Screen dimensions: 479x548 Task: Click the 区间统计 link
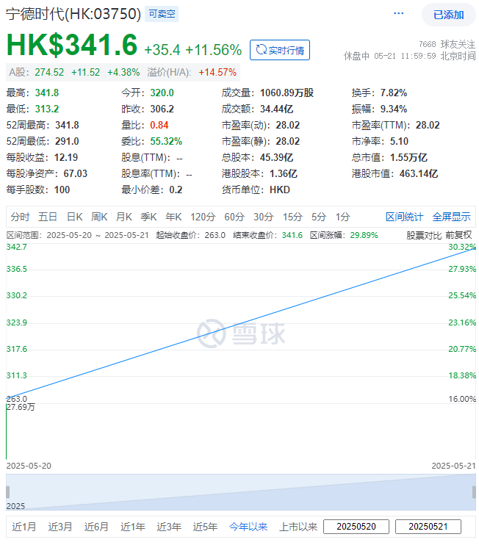coord(404,217)
